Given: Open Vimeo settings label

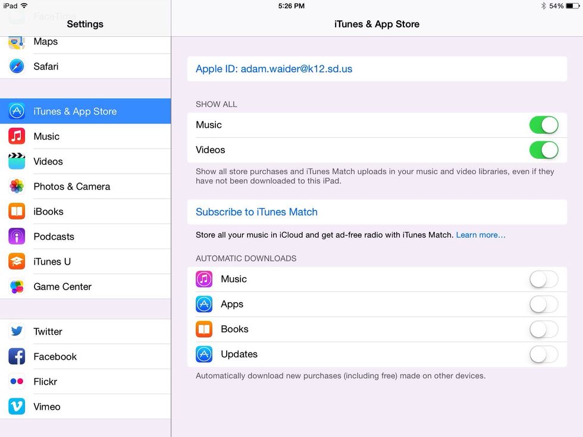Looking at the screenshot, I should (x=47, y=407).
